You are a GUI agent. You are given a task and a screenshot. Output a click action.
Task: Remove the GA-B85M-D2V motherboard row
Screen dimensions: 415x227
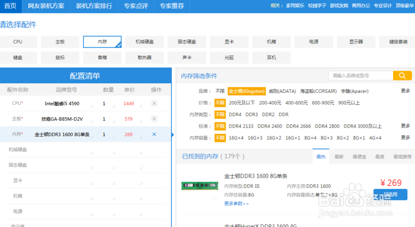point(154,119)
